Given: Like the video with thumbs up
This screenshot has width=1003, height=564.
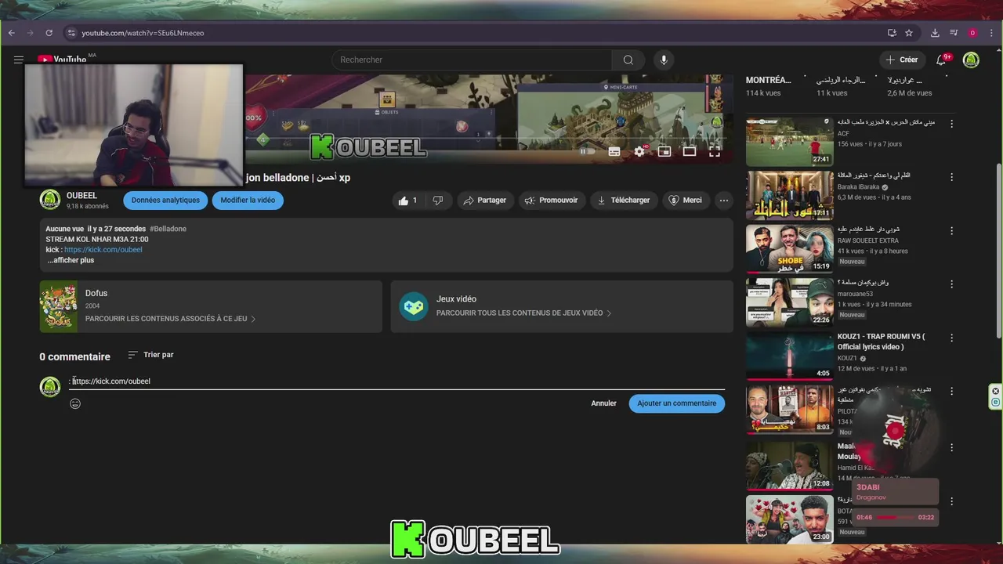Looking at the screenshot, I should [x=408, y=201].
